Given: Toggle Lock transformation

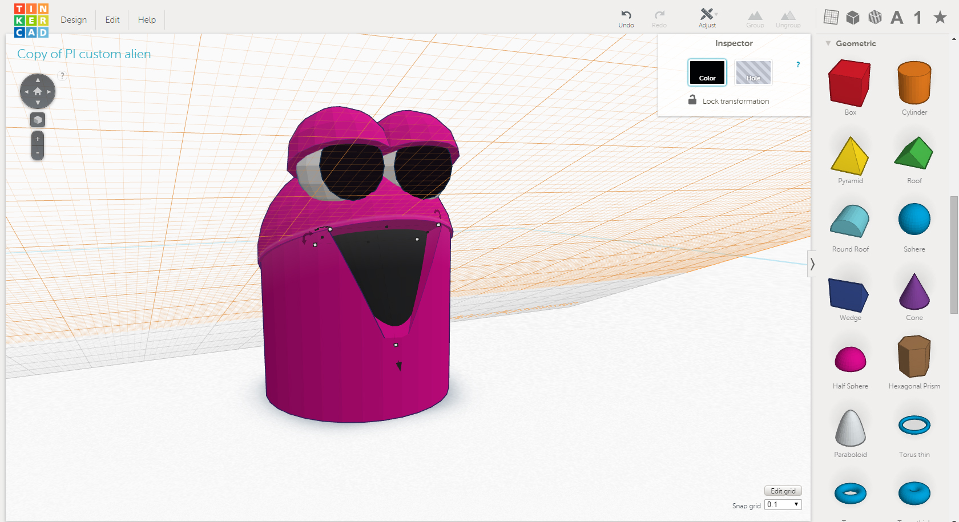Looking at the screenshot, I should pyautogui.click(x=728, y=100).
